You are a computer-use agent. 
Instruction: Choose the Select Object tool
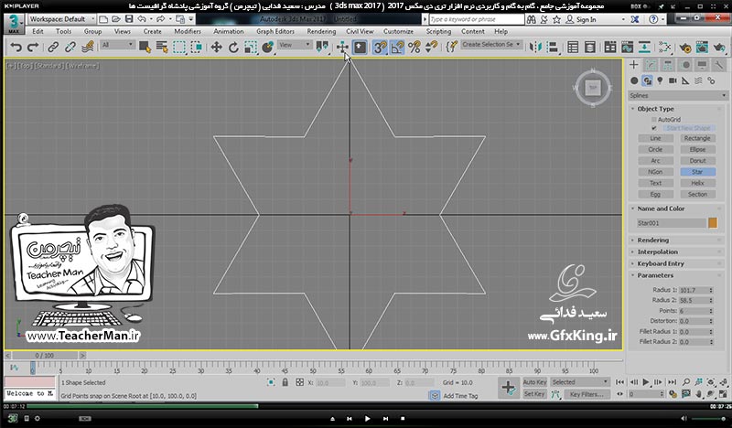[145, 47]
